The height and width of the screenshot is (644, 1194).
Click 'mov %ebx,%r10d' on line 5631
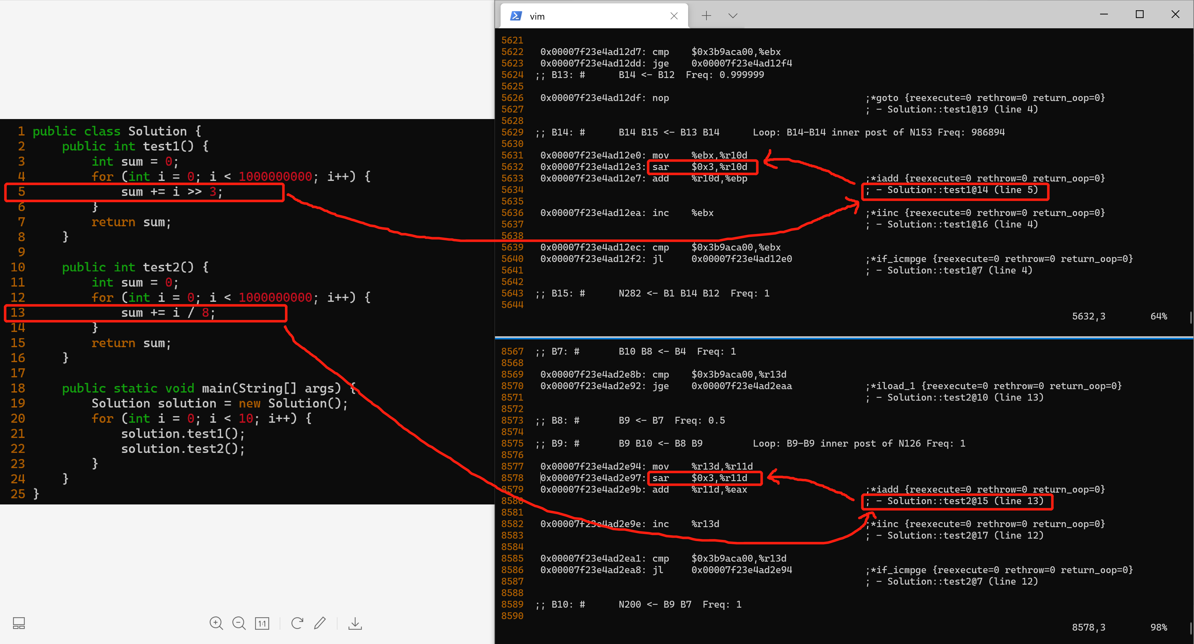[x=699, y=155]
